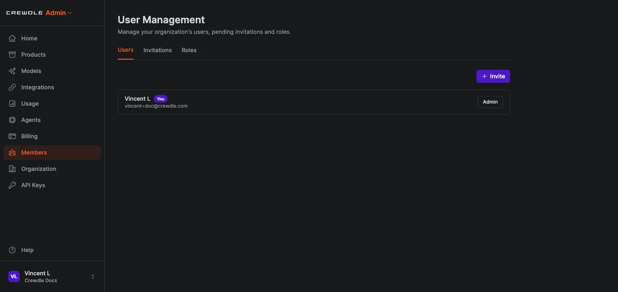This screenshot has width=618, height=292.
Task: Go to Billing section
Action: [x=52, y=136]
